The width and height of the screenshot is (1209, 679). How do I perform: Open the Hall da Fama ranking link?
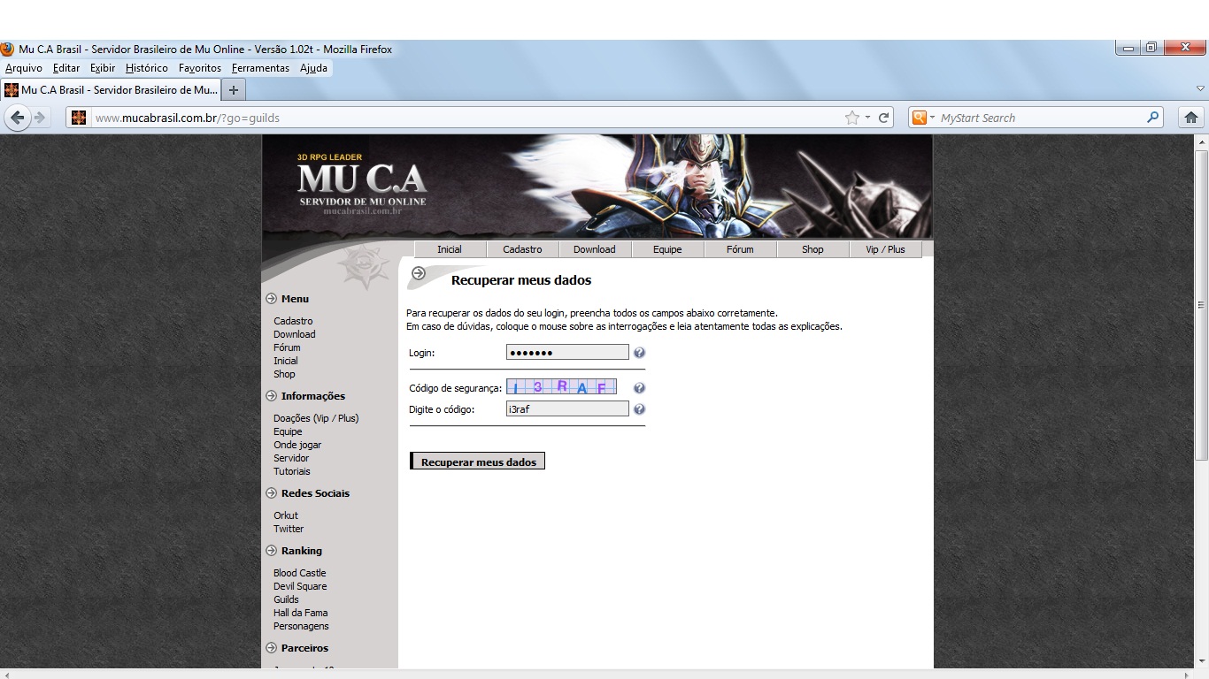tap(300, 613)
